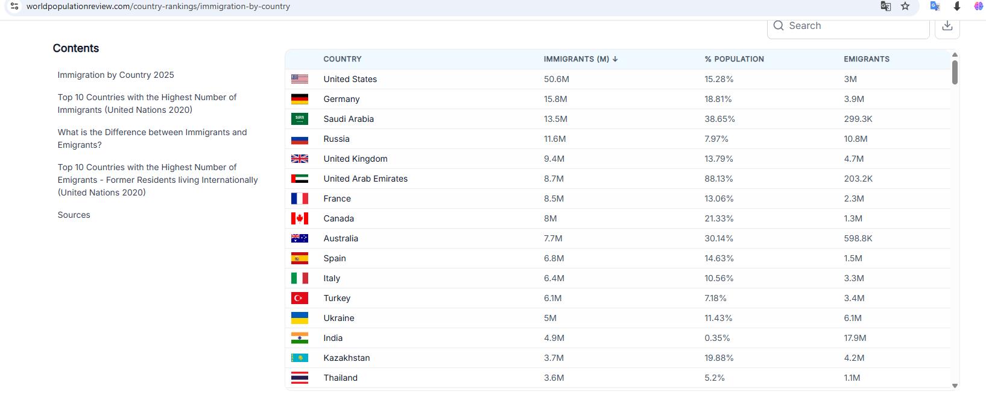Sort table by Emigrants column header
This screenshot has height=394, width=986.
point(866,59)
